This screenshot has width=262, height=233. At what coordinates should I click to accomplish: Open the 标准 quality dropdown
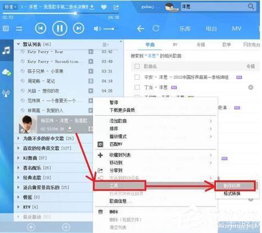pos(10,7)
